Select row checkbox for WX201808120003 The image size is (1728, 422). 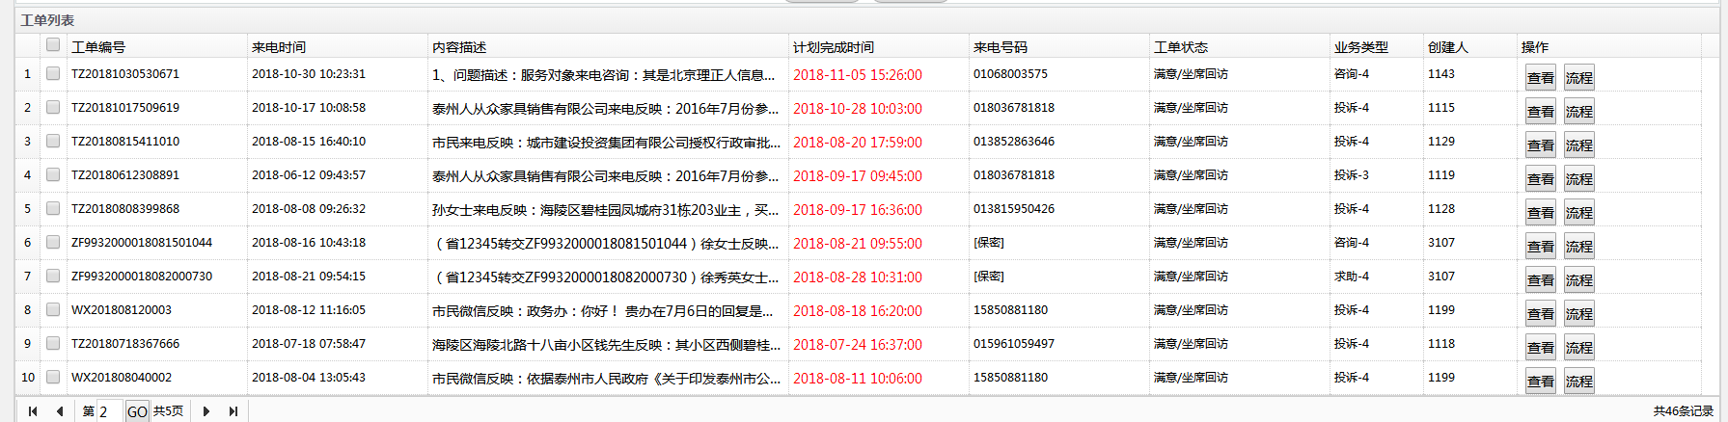pyautogui.click(x=53, y=310)
